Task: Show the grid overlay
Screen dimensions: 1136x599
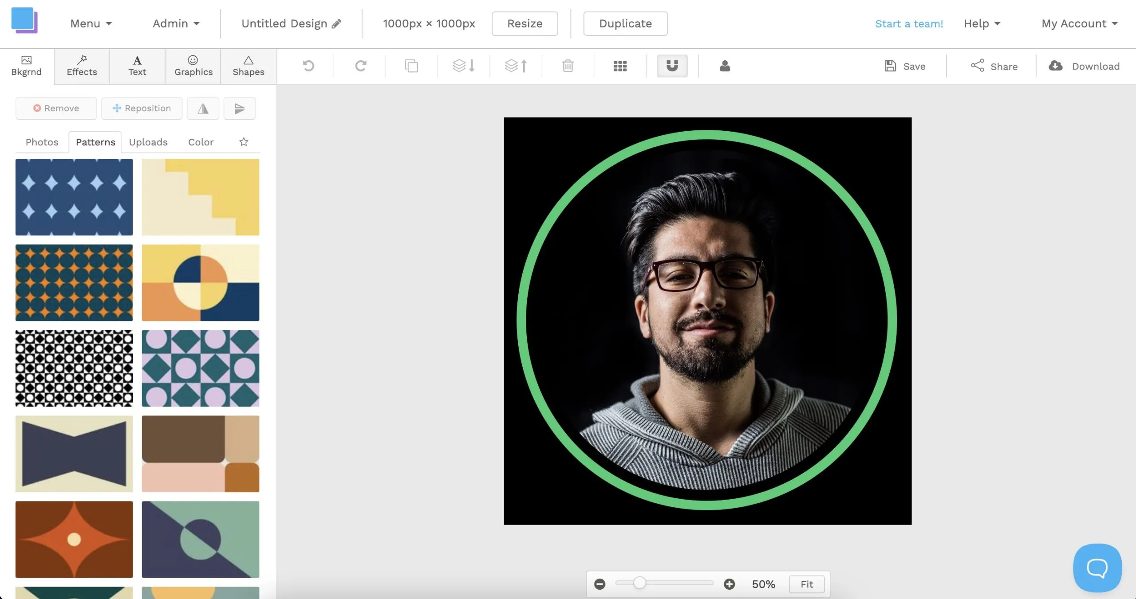Action: [620, 66]
